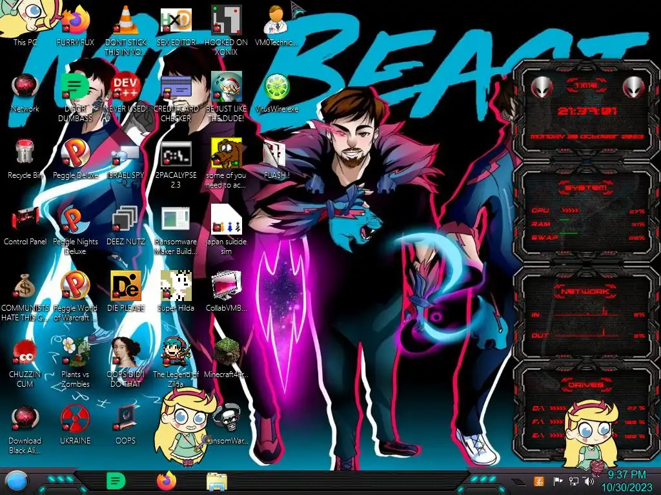Click the widget clock reading 21:37
The width and height of the screenshot is (661, 495).
click(x=587, y=111)
